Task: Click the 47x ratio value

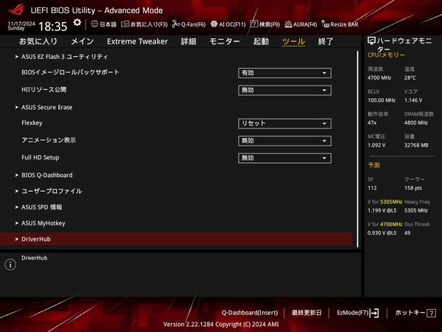Action: 372,122
